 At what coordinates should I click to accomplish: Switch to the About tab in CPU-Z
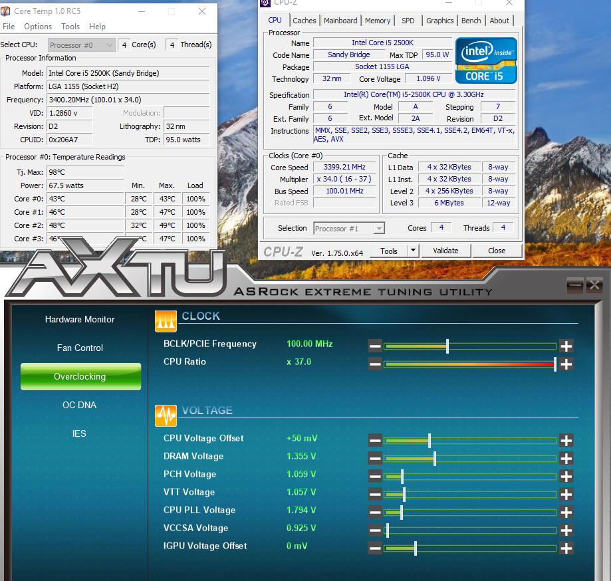coord(499,21)
